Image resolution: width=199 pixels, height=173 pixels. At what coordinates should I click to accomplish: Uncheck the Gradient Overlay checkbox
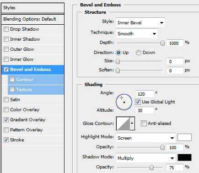(6, 119)
